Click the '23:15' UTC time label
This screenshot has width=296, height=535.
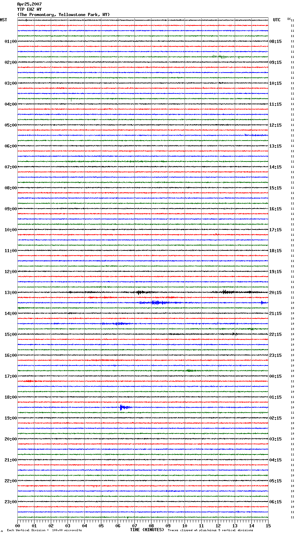[275, 355]
